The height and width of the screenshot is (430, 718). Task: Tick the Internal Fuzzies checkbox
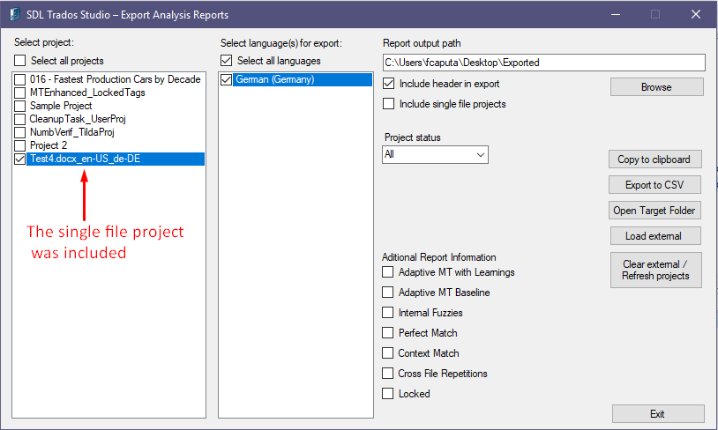tap(387, 313)
